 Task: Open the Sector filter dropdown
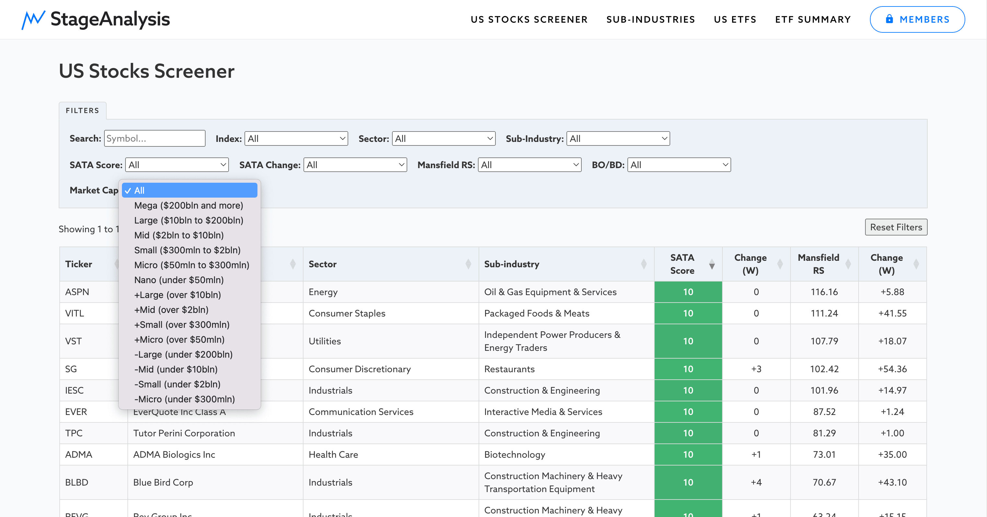444,139
